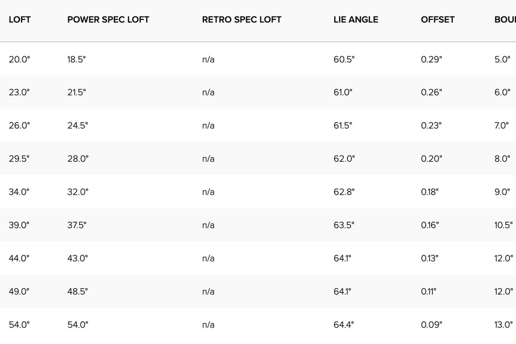Viewport: 516px width, 344px height.
Task: Click the POWER SPEC LOFT column header
Action: pyautogui.click(x=108, y=20)
